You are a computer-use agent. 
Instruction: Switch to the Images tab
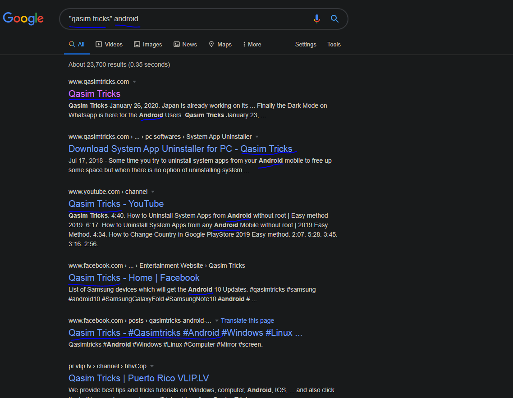(x=148, y=44)
